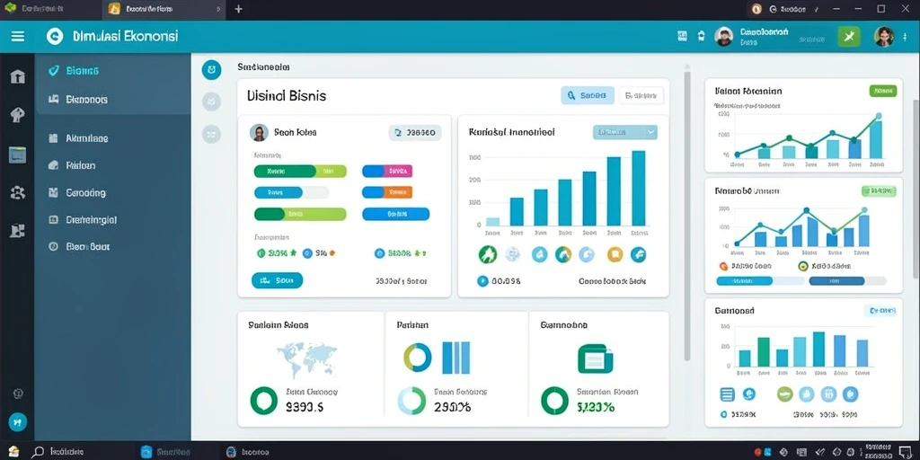
Task: Open the dropdown above the large bar chart
Action: 625,133
